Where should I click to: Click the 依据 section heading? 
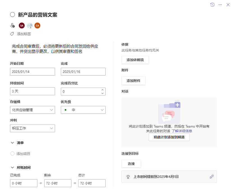point(125,44)
